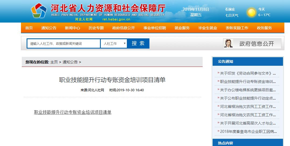Click the 来源:河北人社网 source text
290x146 pixels.
click(x=92, y=90)
